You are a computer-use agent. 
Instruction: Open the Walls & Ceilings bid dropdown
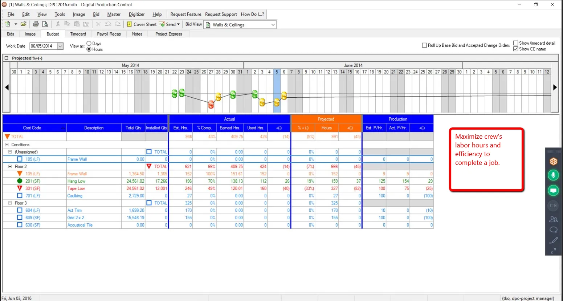click(273, 25)
